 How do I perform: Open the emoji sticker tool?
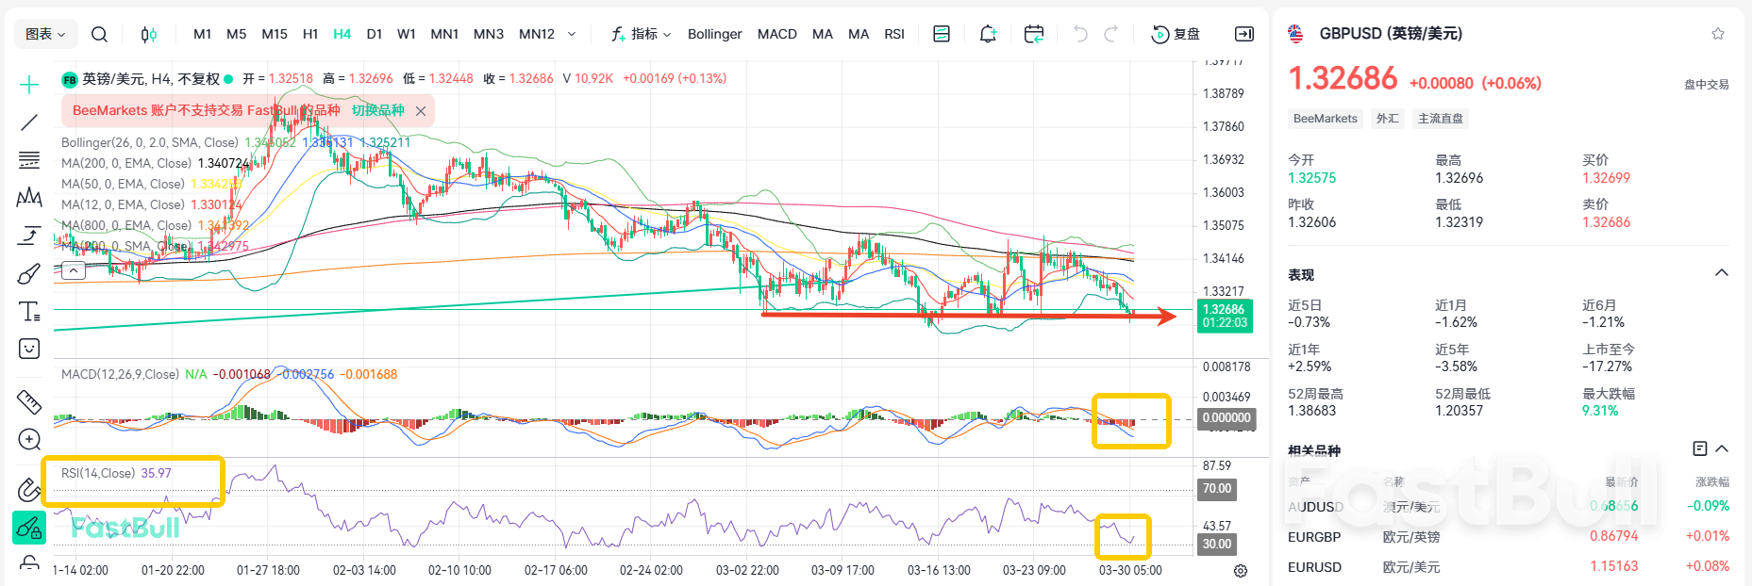click(x=29, y=349)
